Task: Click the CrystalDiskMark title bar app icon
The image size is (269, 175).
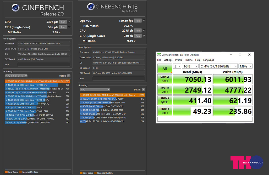Action: point(159,55)
